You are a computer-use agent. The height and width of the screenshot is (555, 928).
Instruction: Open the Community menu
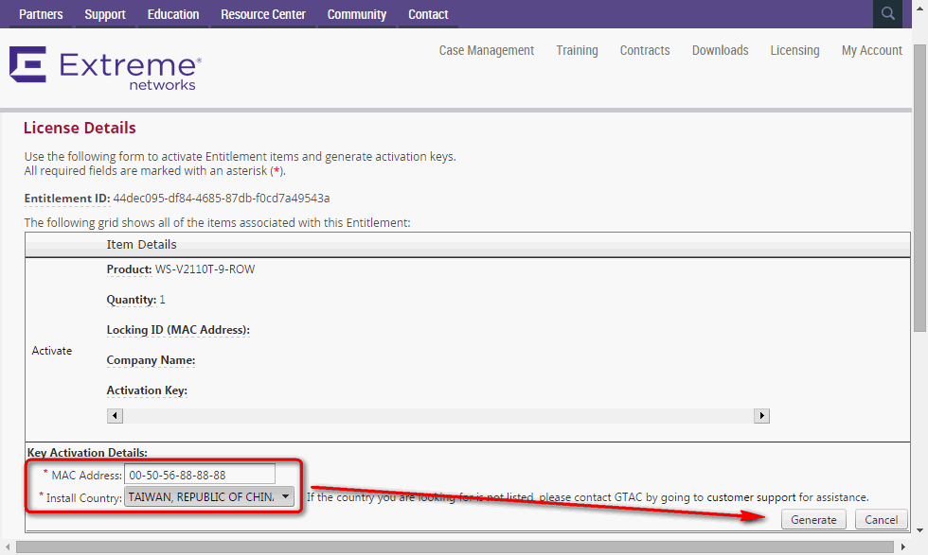pyautogui.click(x=357, y=14)
